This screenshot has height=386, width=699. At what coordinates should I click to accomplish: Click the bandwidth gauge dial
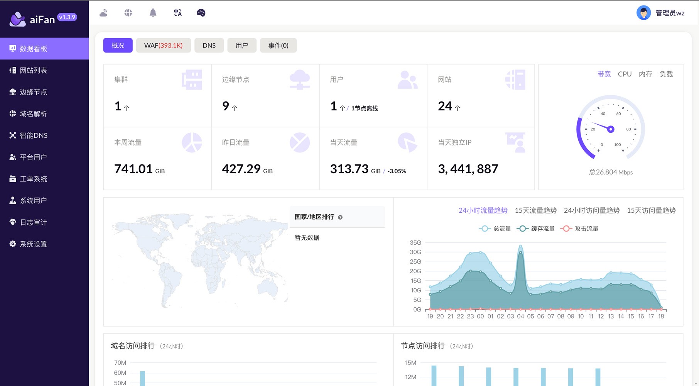(x=610, y=129)
